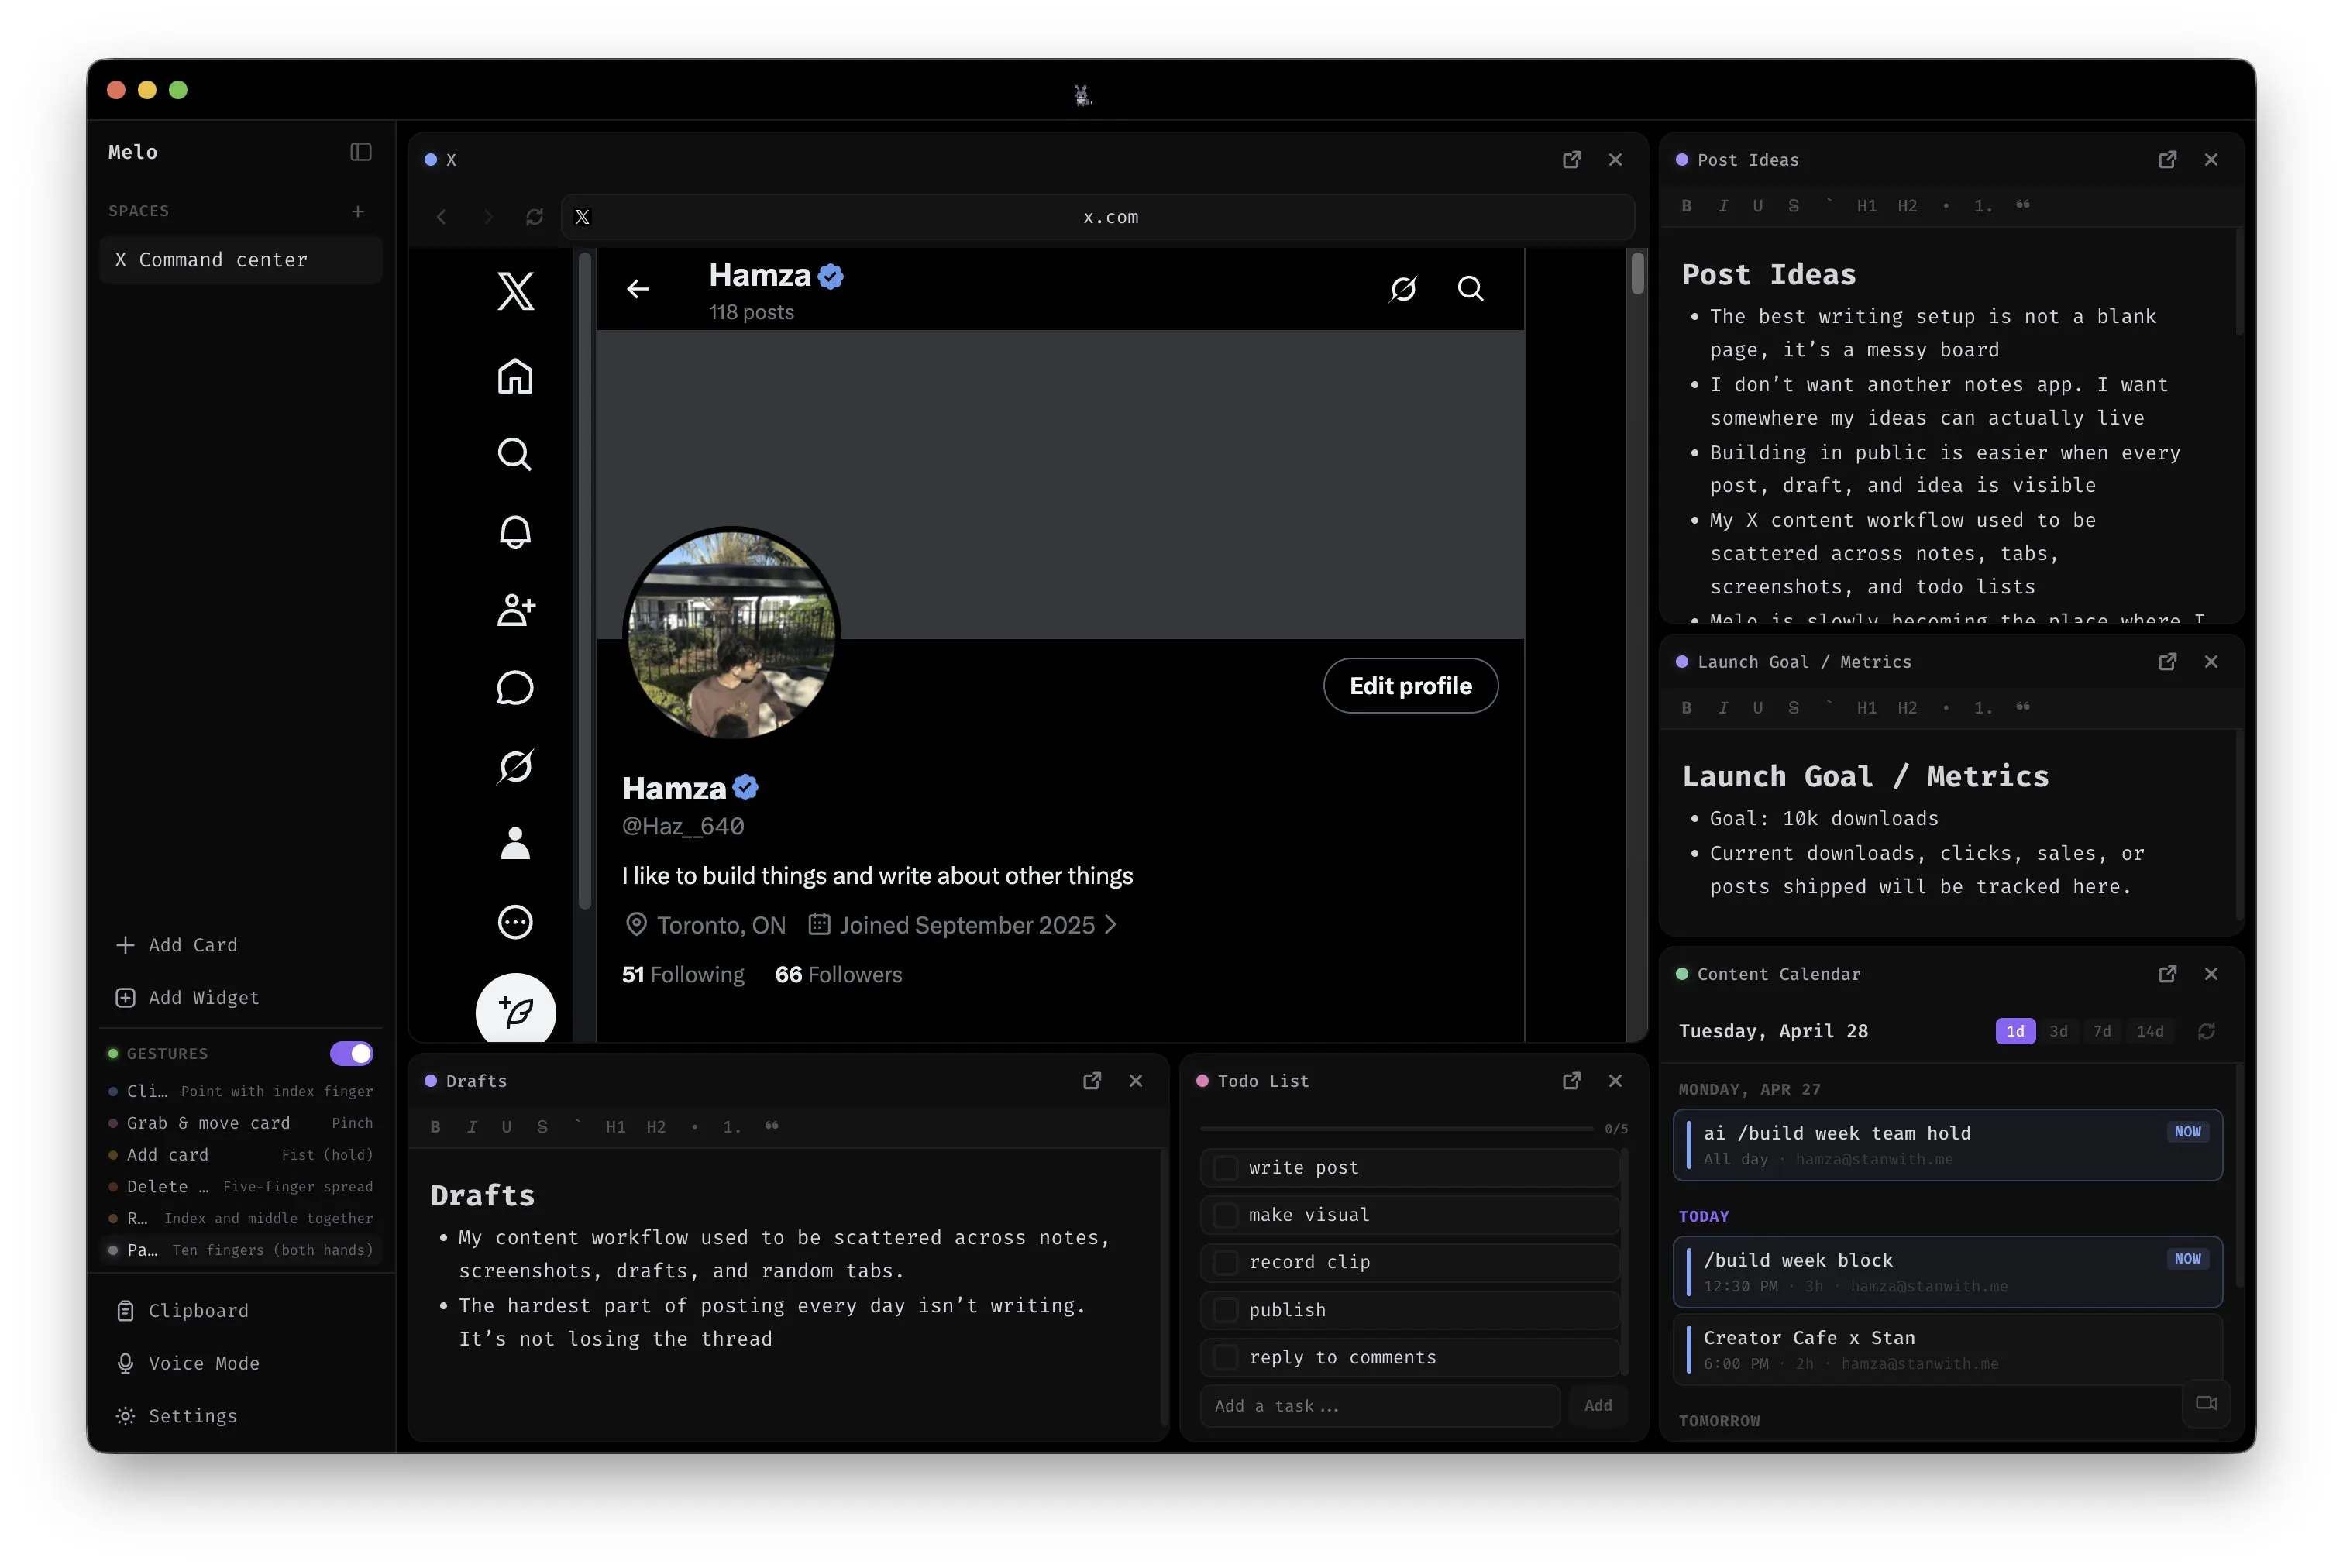Expand Joined September 2025 chevron
2343x1568 pixels.
[x=1110, y=925]
